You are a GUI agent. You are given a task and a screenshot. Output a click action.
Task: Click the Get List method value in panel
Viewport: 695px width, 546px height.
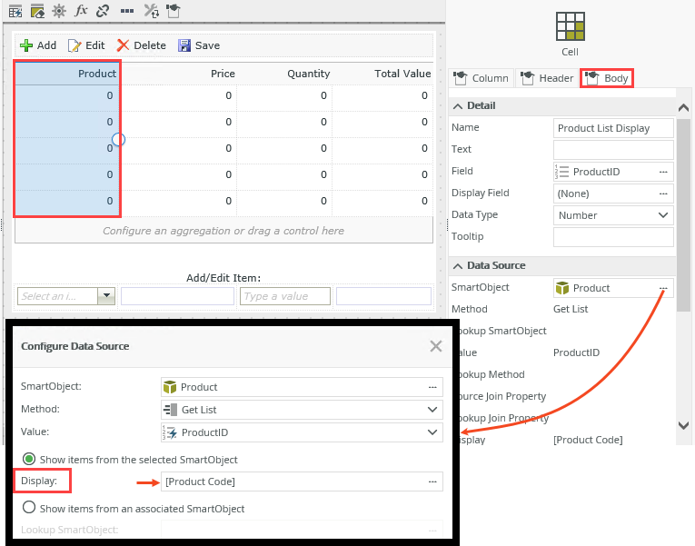571,310
